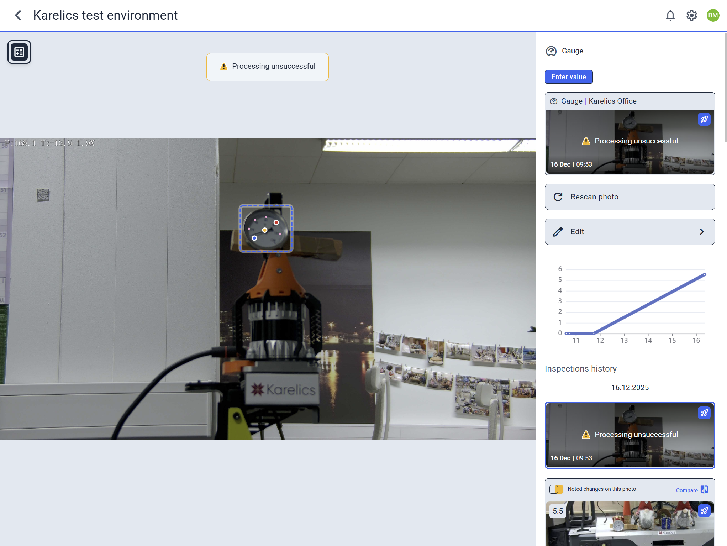Click the chart line endpoint near 16

[x=705, y=275]
